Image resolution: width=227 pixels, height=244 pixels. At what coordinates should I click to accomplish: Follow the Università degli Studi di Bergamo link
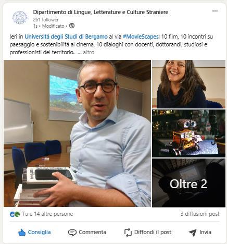(66, 36)
